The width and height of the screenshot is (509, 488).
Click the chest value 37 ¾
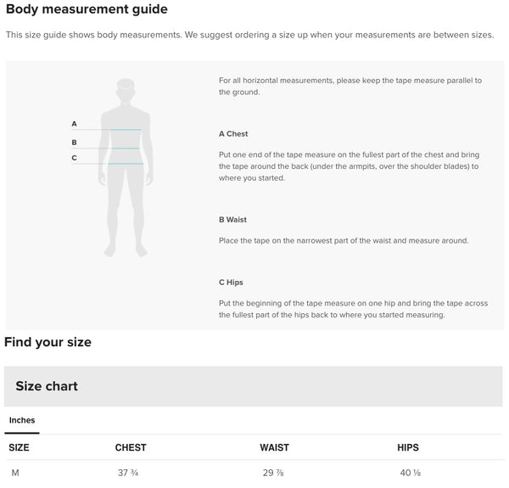(130, 473)
